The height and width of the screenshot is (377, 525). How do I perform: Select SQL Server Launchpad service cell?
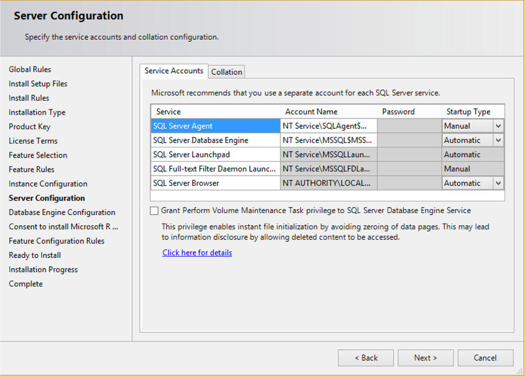[x=216, y=155]
